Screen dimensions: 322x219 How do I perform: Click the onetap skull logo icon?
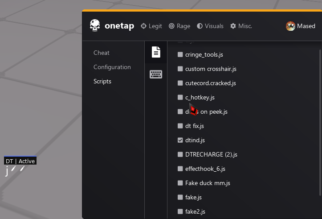pyautogui.click(x=95, y=25)
